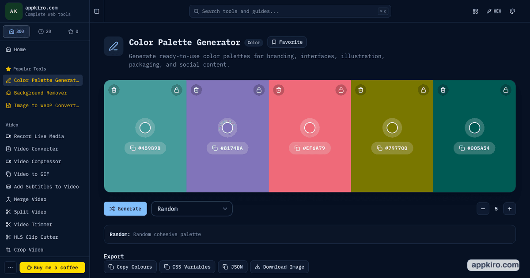Open Crop Video tool
This screenshot has height=278, width=530.
pos(42,250)
